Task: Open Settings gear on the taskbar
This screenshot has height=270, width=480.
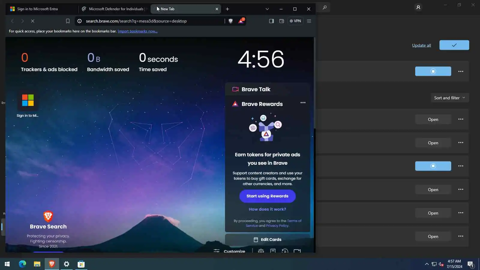Action: [x=67, y=264]
